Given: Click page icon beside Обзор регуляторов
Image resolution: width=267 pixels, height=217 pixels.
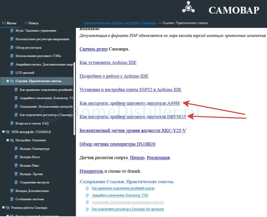Looking at the screenshot, I should 12,47.
